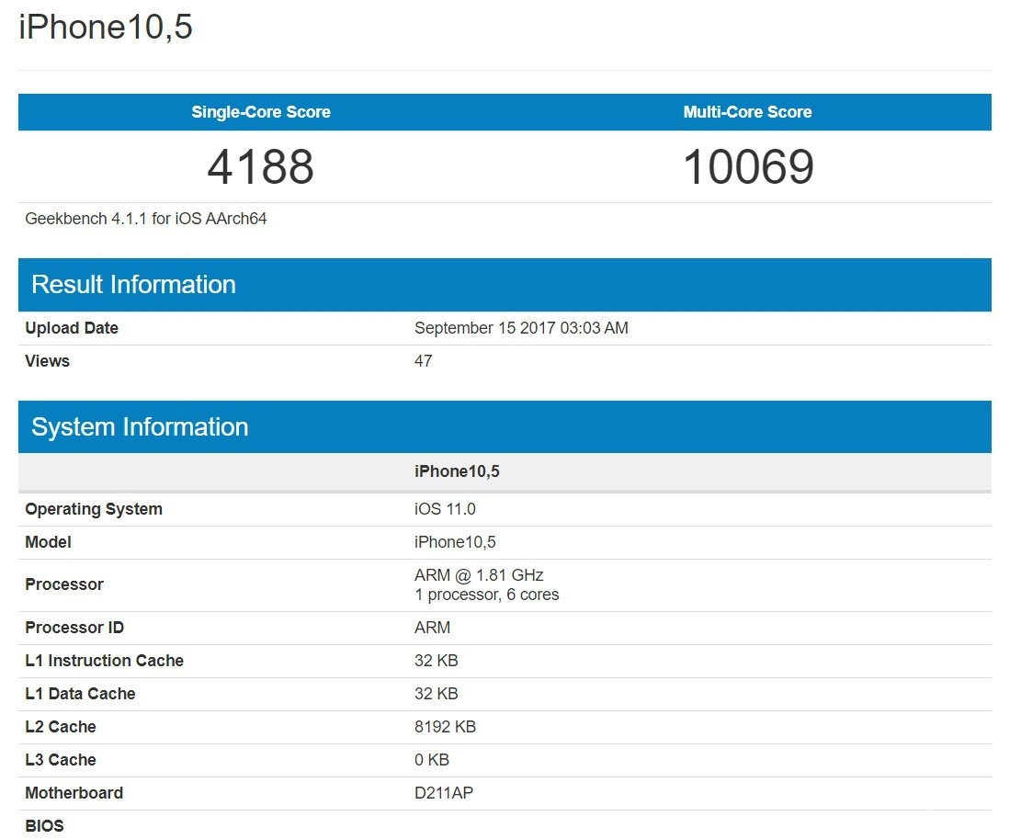Click the iPhone10,5 column header in system table
1021x839 pixels.
coord(457,471)
